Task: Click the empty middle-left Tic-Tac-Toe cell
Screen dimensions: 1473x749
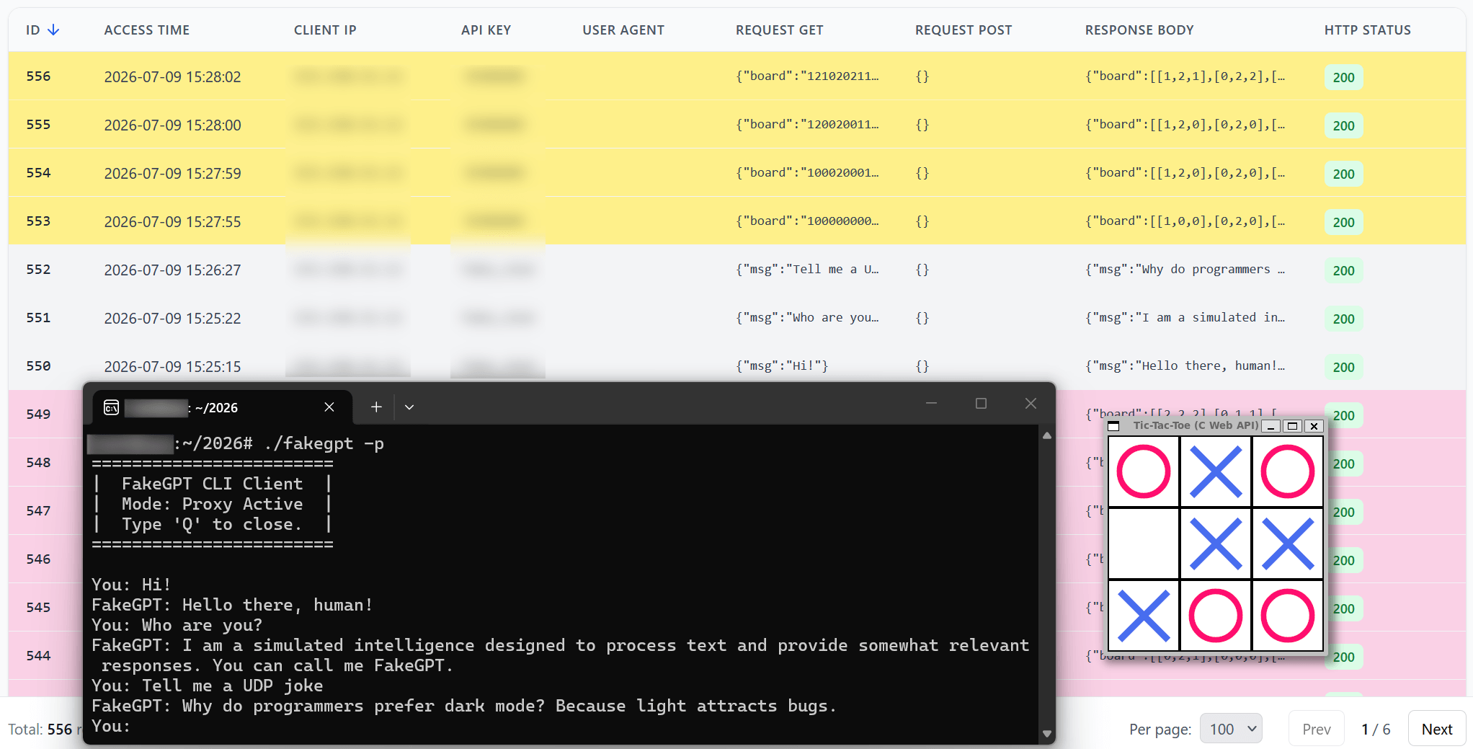Action: (x=1144, y=544)
